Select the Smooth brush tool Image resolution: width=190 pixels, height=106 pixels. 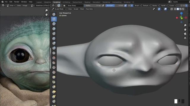54,58
